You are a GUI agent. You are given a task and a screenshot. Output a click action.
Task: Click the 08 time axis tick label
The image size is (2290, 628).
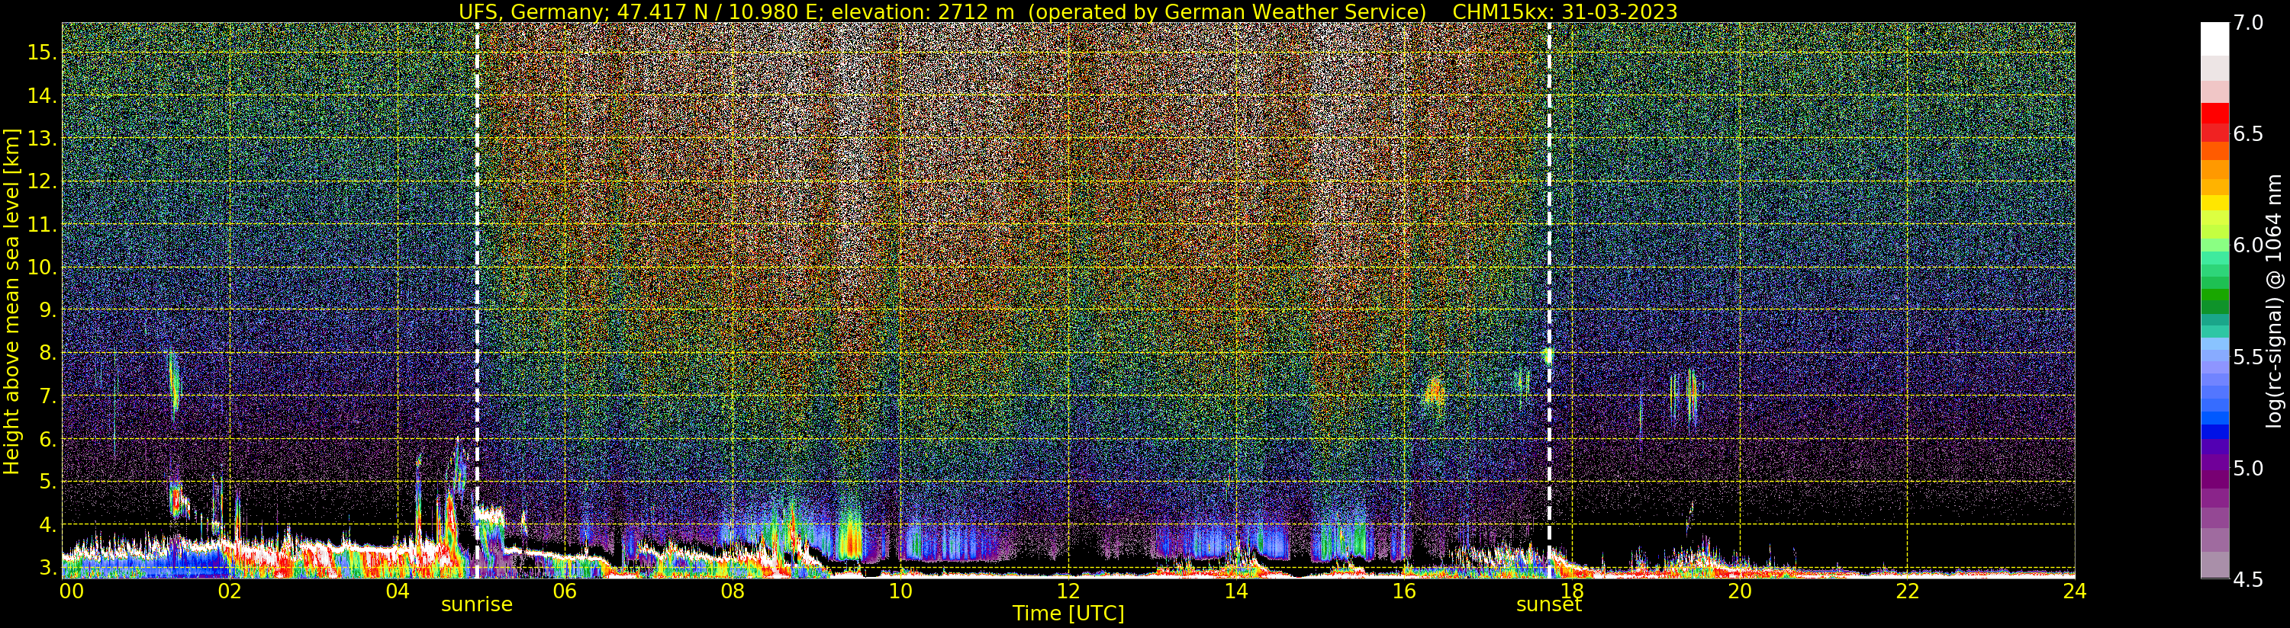[733, 591]
